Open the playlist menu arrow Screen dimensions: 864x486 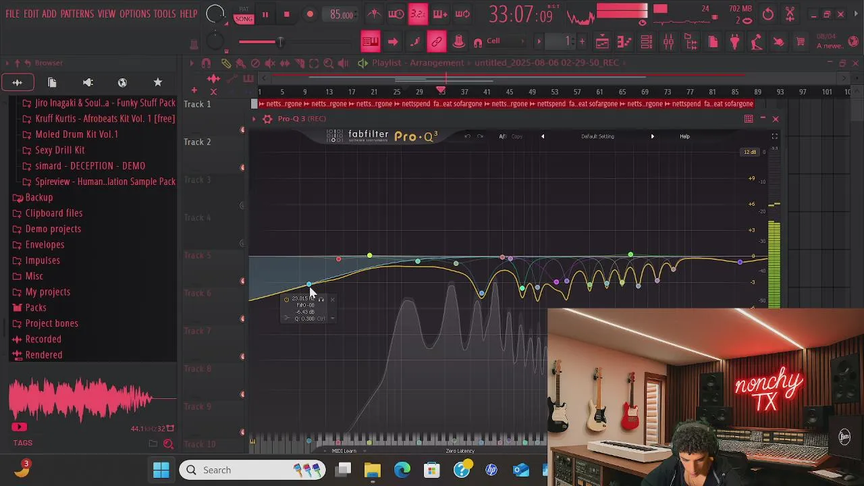click(192, 63)
